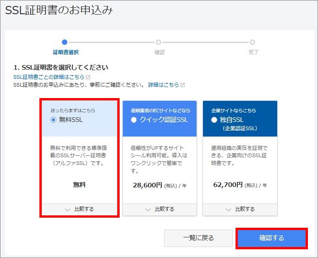318x258 pixels.
Task: Click the 確認 step indicator circle
Action: (x=159, y=42)
